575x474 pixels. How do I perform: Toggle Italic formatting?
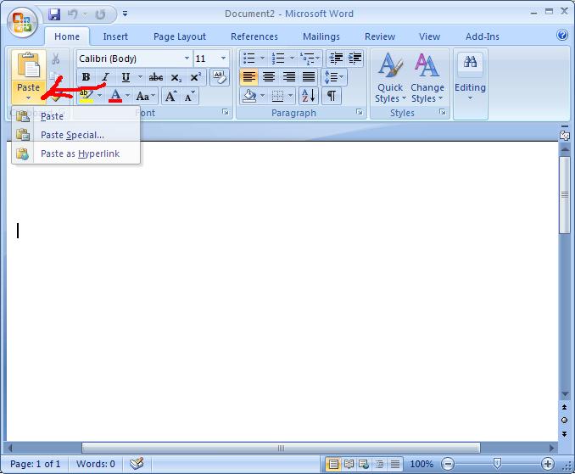[x=106, y=77]
